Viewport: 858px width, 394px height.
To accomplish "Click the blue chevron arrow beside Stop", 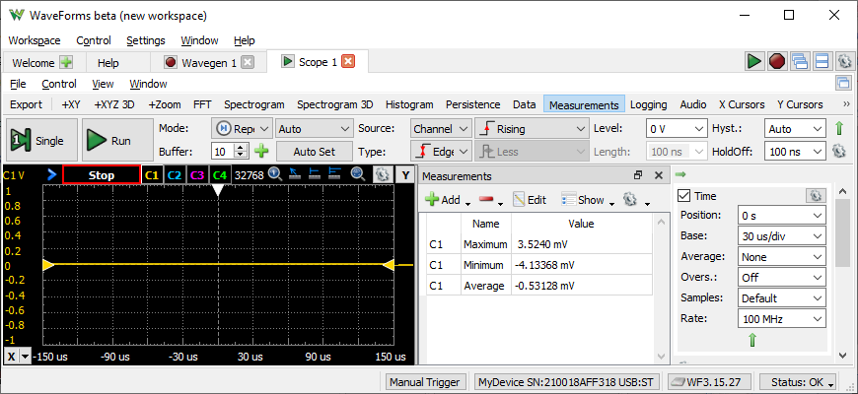I will pyautogui.click(x=52, y=175).
